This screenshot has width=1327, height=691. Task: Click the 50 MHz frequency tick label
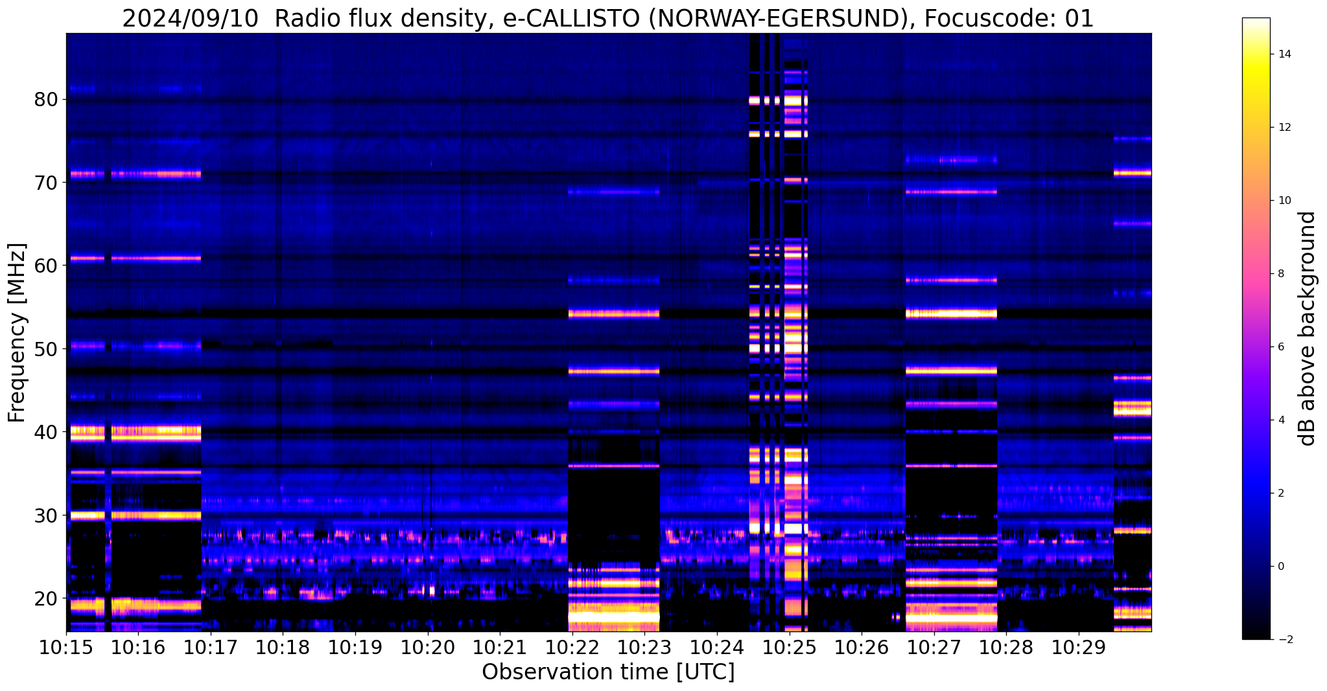coord(47,349)
